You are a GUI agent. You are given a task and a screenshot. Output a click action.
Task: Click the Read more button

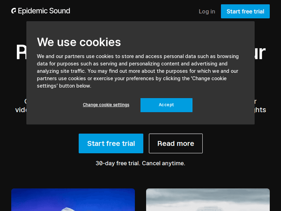point(176,144)
